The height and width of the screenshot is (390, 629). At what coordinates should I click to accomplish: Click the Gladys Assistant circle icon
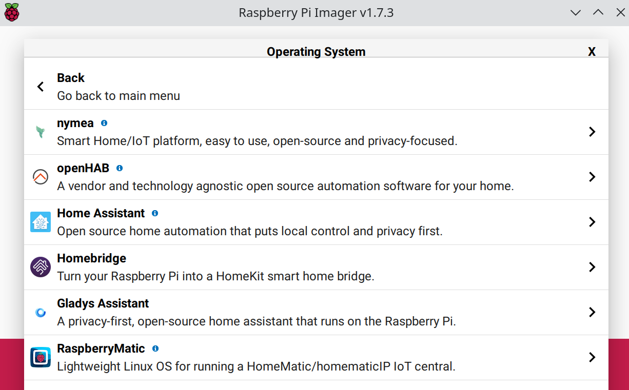41,312
